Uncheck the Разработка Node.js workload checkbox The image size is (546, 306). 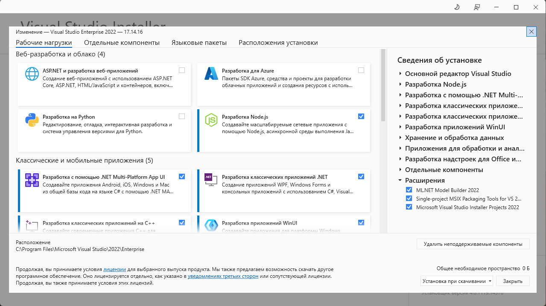coord(361,117)
